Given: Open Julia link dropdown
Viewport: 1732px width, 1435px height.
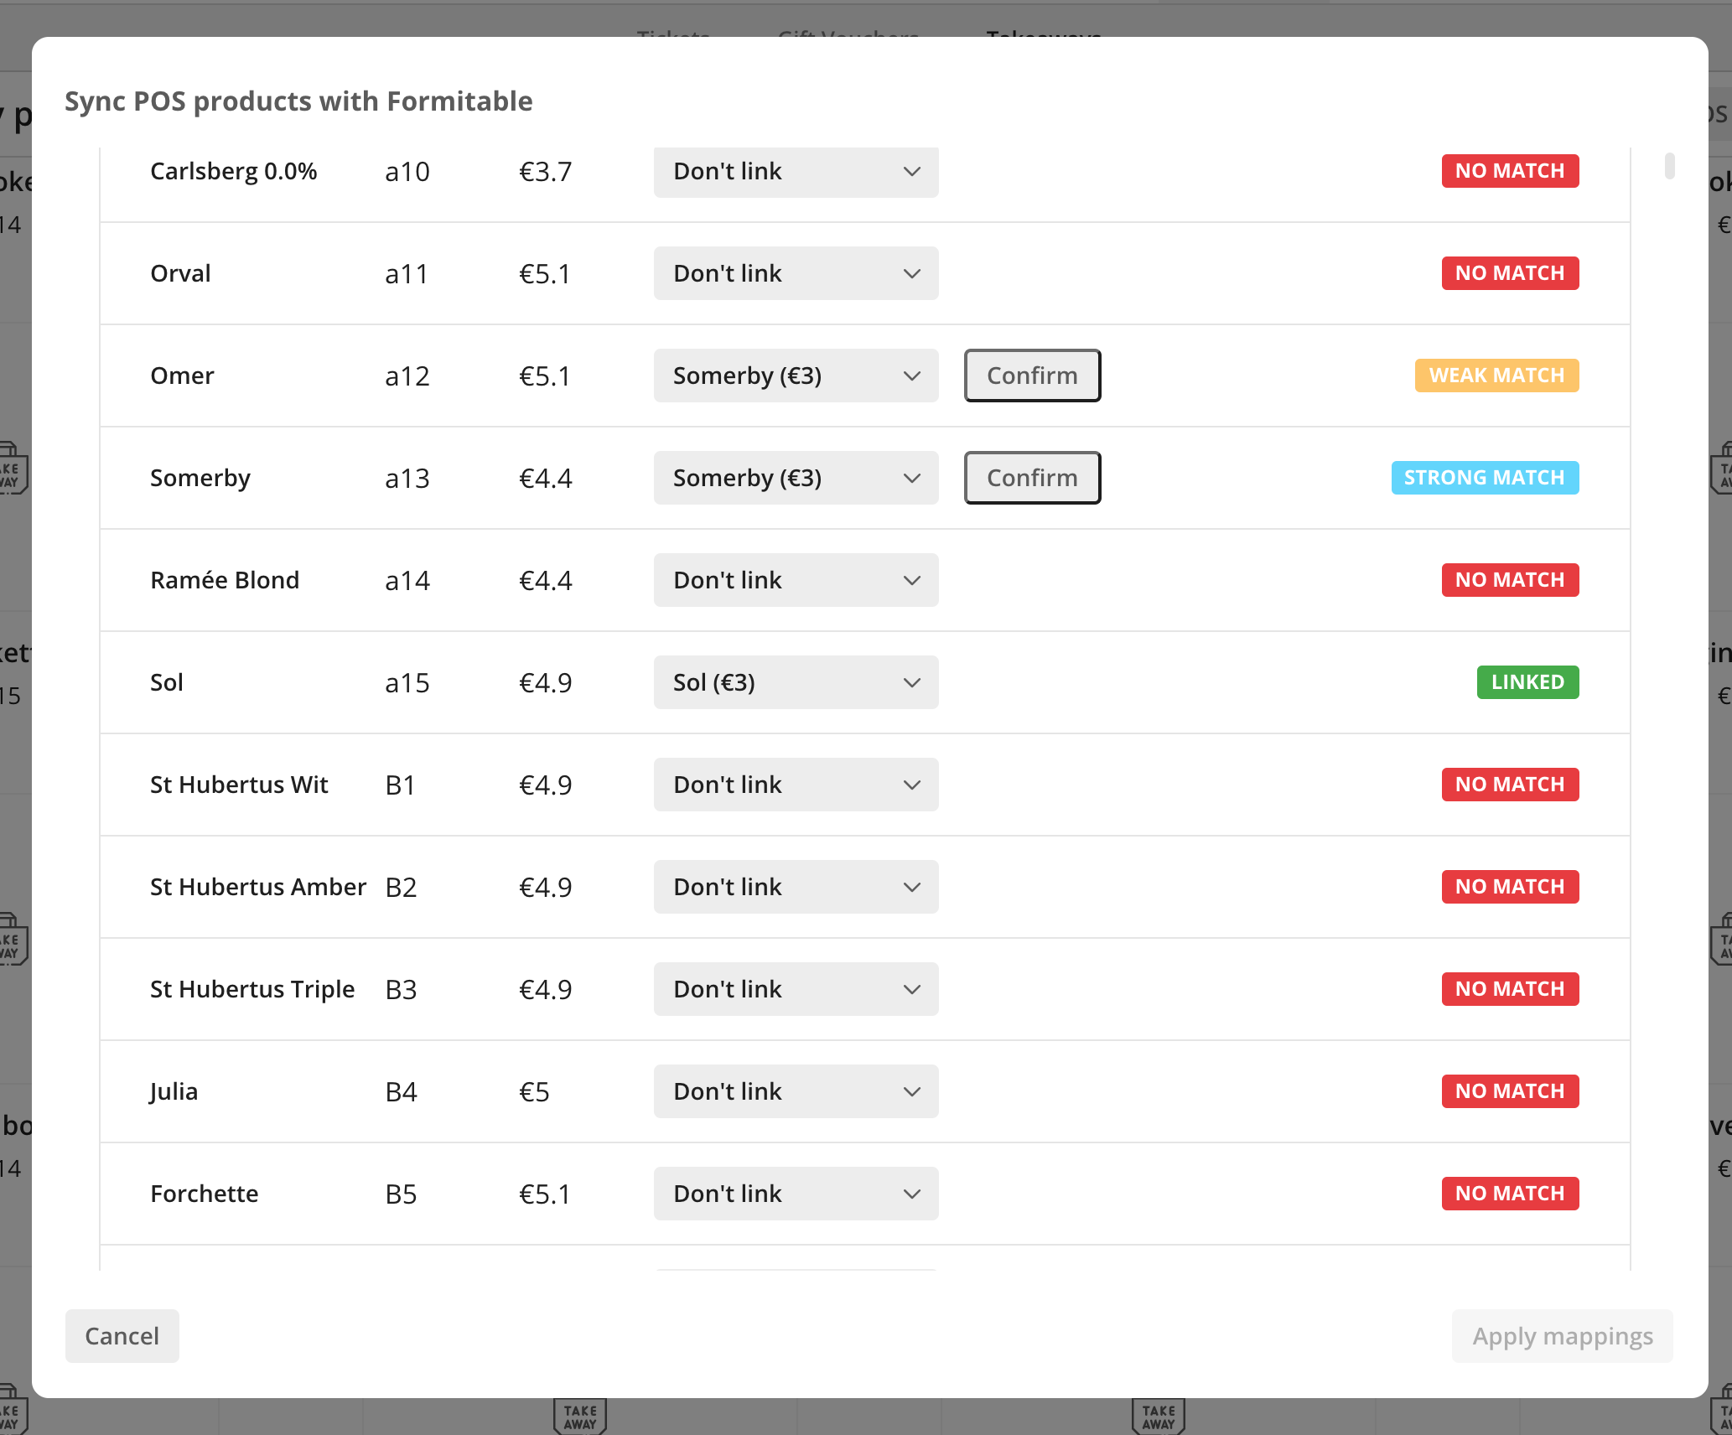Looking at the screenshot, I should click(796, 1091).
